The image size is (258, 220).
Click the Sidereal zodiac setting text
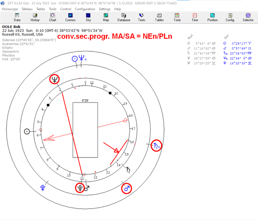pos(29,40)
